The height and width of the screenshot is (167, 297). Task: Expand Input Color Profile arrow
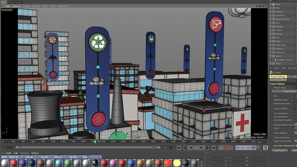[270, 141]
